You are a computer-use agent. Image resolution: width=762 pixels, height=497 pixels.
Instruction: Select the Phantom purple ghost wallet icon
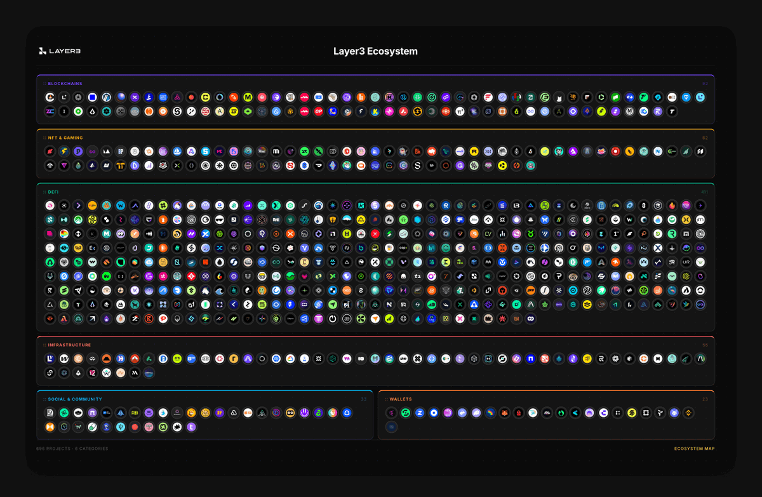coord(476,413)
